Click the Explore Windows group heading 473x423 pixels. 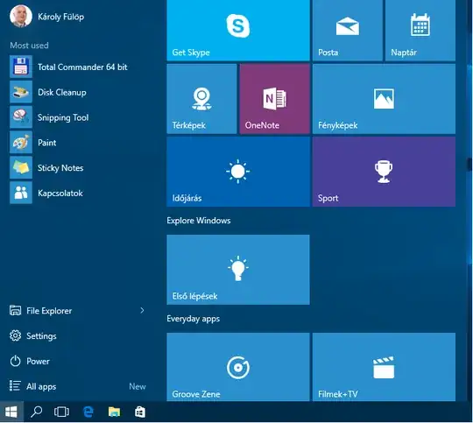coord(199,221)
